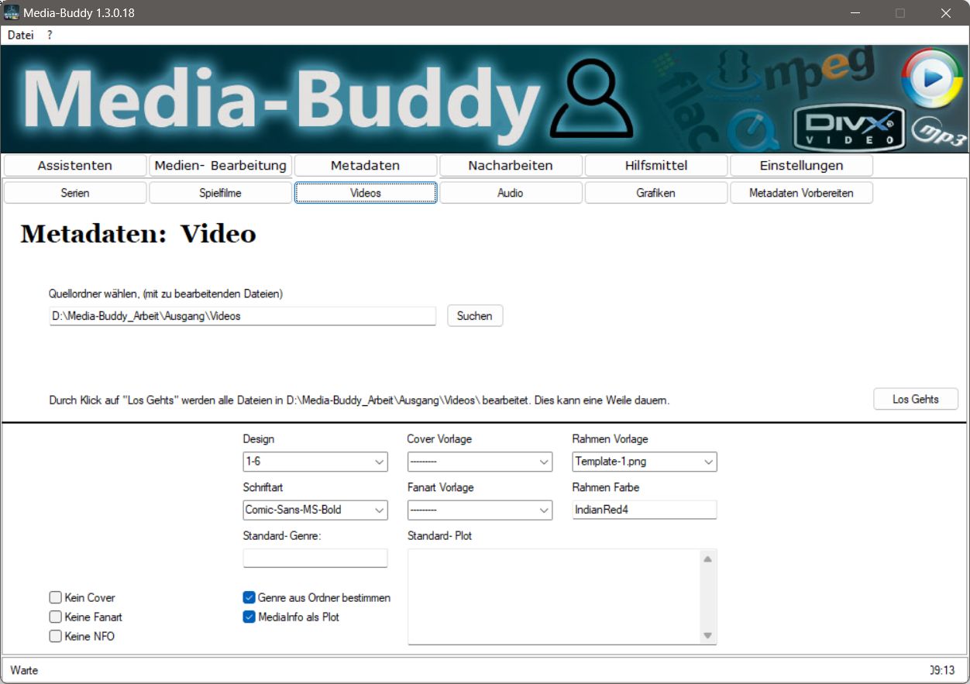The width and height of the screenshot is (970, 684).
Task: Open the Medien- Bearbeitung tab
Action: point(221,166)
